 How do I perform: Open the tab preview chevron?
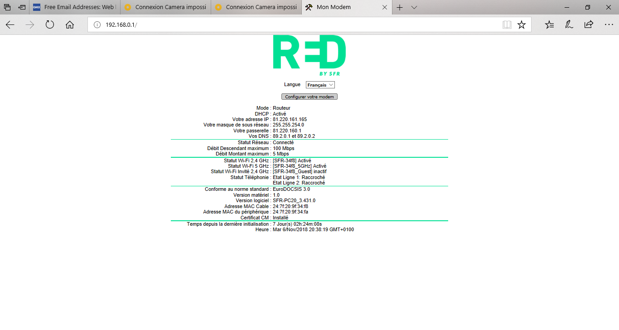point(414,7)
